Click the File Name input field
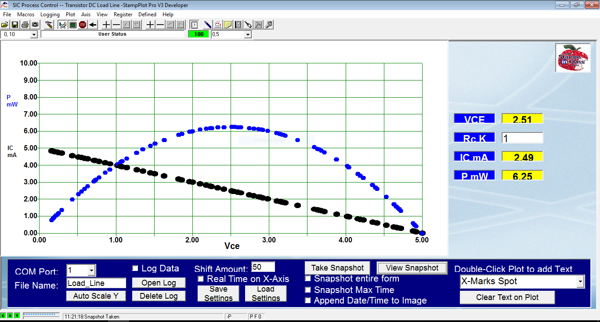600x322 pixels. (96, 283)
